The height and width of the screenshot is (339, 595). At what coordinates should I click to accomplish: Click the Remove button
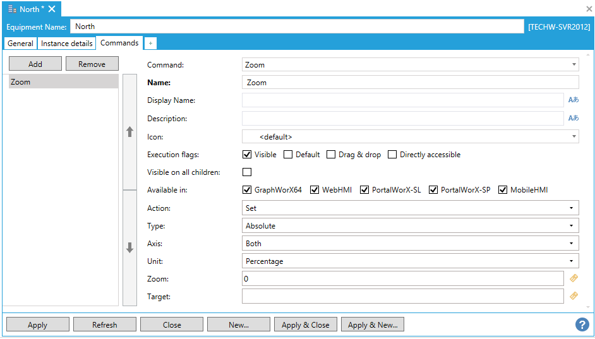(x=92, y=64)
